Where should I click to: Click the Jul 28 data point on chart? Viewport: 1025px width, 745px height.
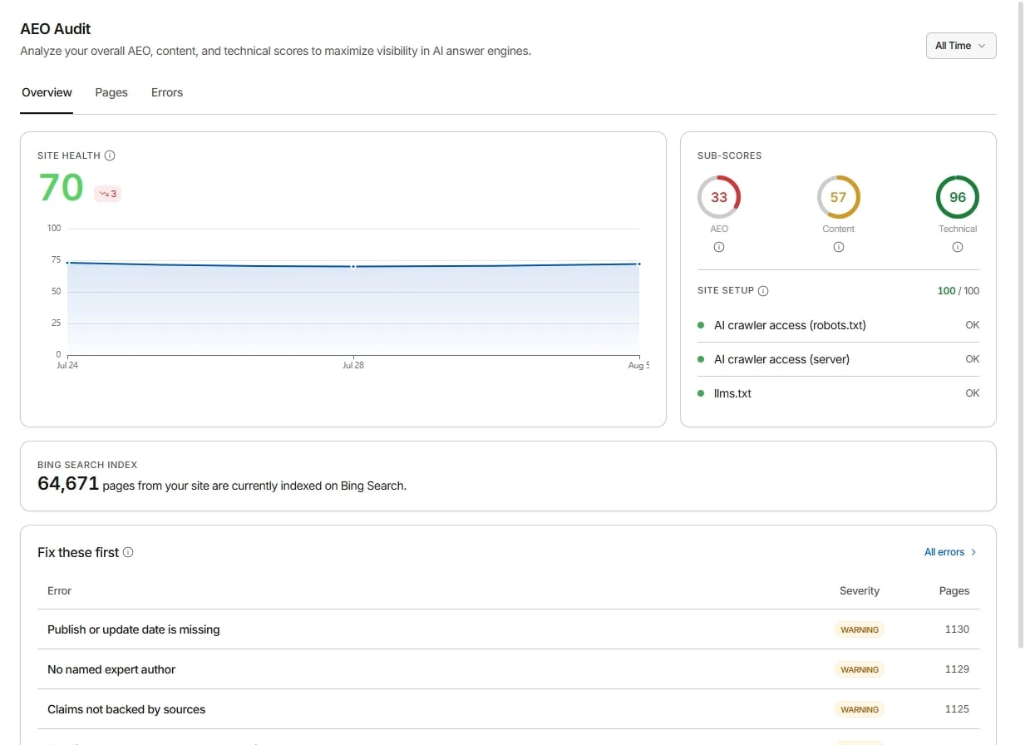click(x=353, y=266)
